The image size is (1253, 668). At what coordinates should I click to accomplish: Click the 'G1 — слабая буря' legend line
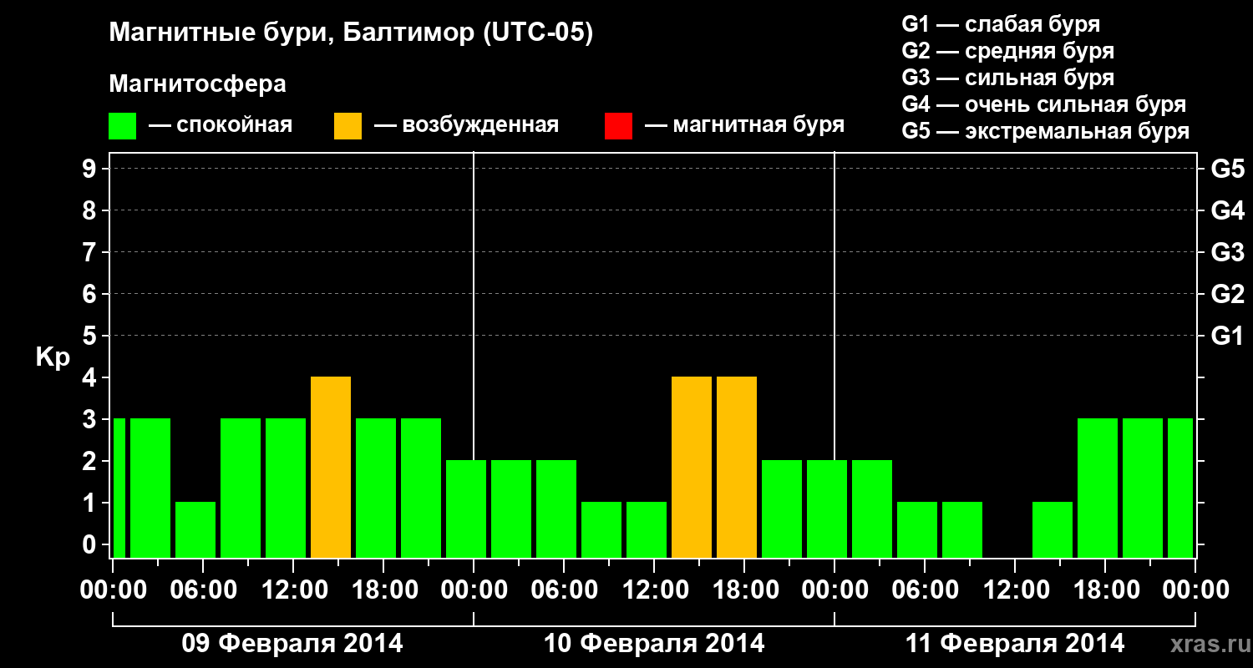pyautogui.click(x=1001, y=24)
